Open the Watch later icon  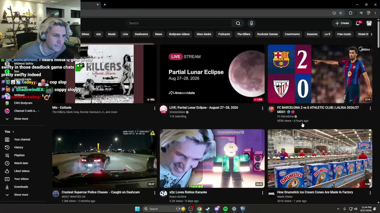7,163
